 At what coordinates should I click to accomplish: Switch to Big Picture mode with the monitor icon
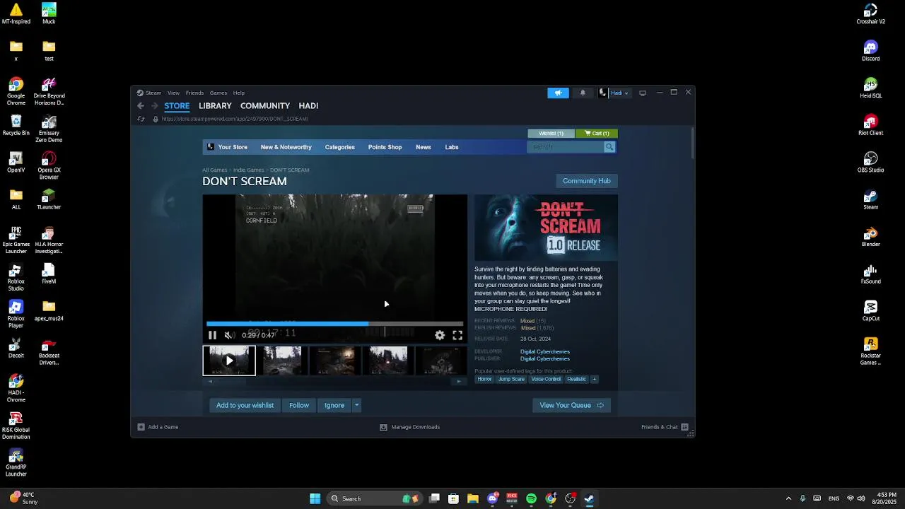click(x=643, y=93)
